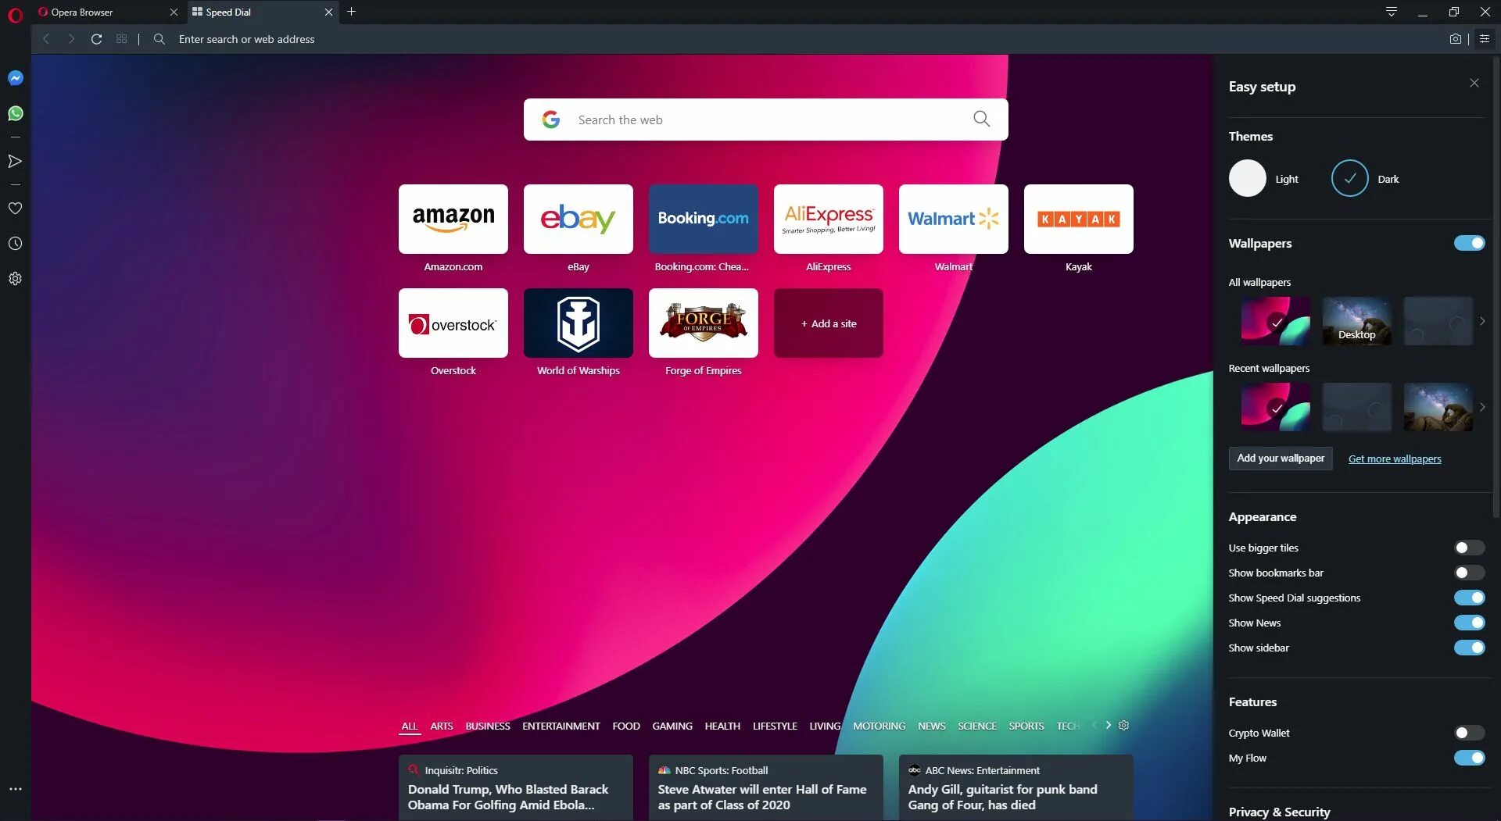This screenshot has width=1501, height=821.
Task: Take a snapshot with the camera icon
Action: coord(1455,39)
